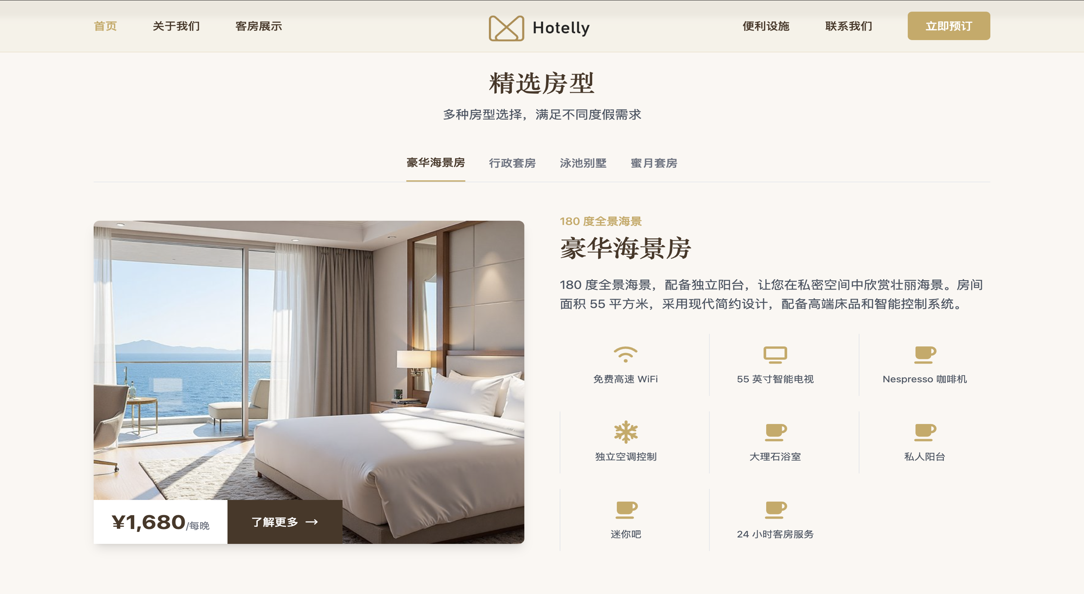Go to 客房展示 in the navigation
Viewport: 1084px width, 594px height.
[x=258, y=26]
